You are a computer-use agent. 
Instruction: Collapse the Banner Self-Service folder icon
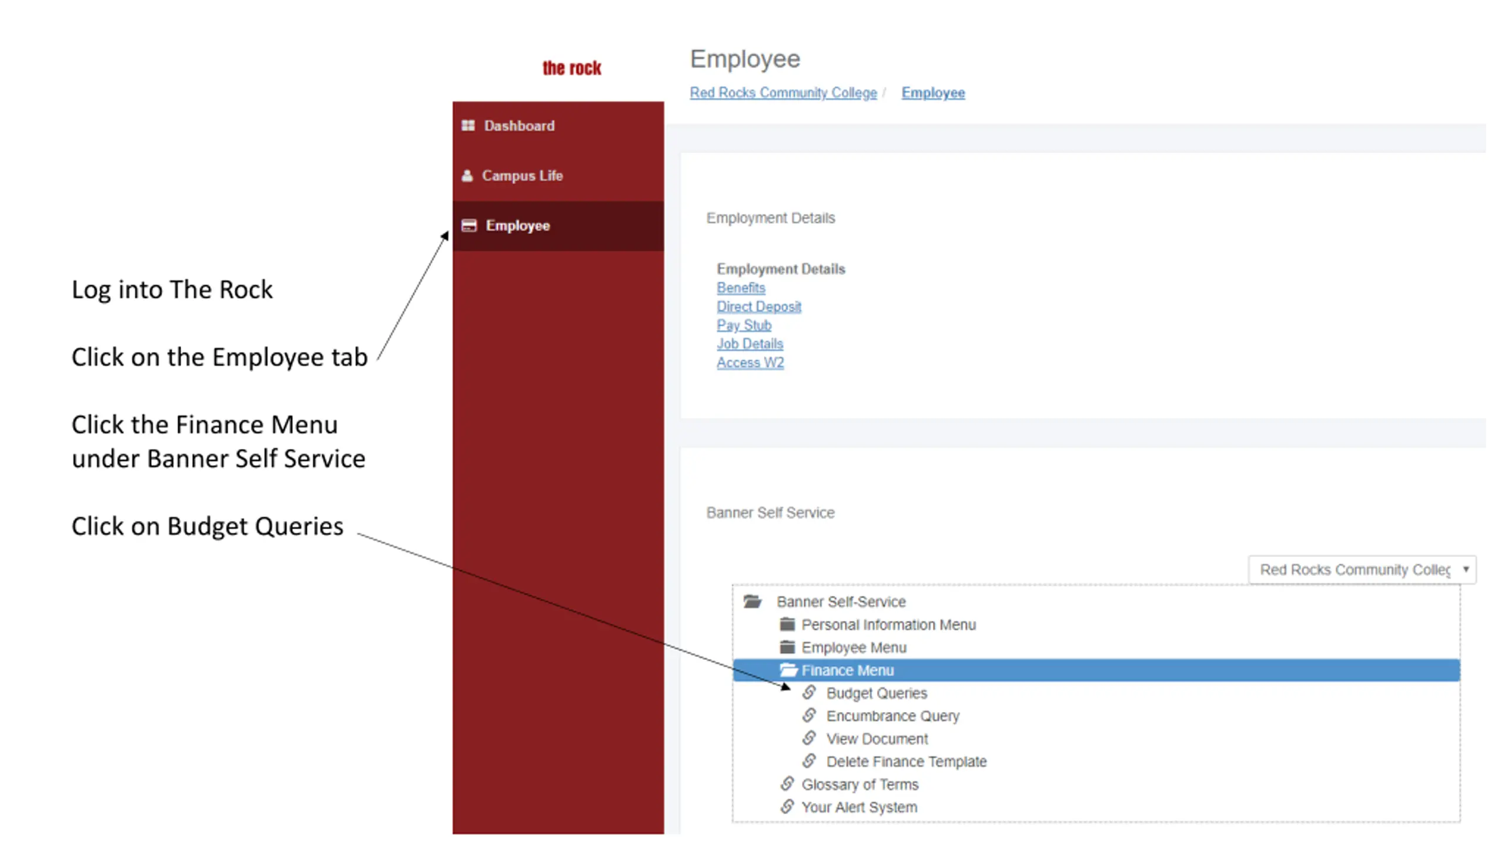tap(752, 601)
